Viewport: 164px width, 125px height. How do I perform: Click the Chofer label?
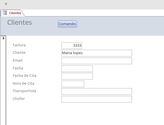click(19, 99)
